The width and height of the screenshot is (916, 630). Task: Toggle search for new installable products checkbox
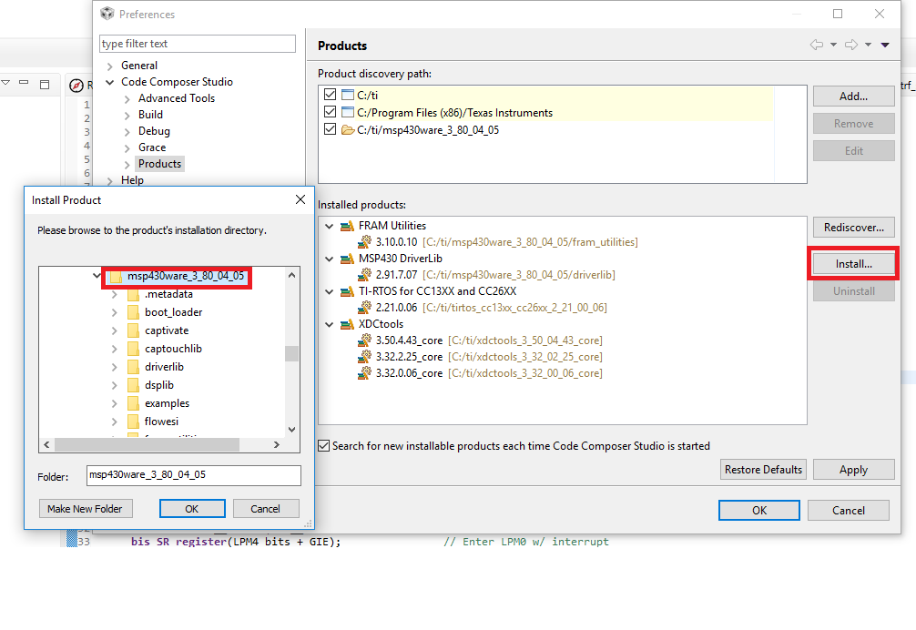point(323,446)
